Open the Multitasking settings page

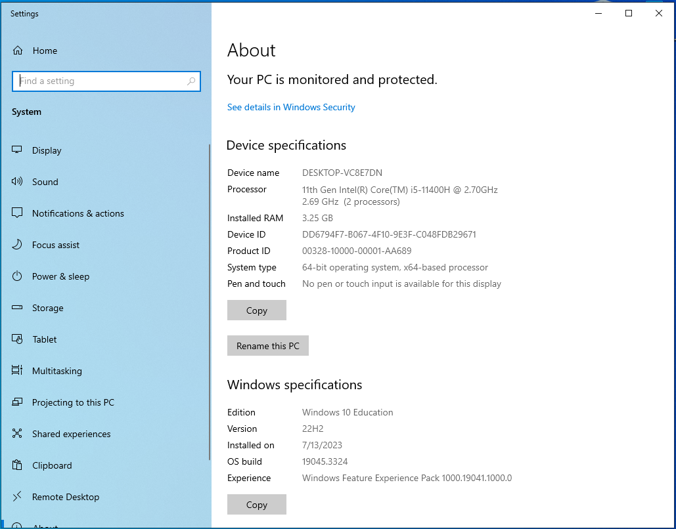56,371
